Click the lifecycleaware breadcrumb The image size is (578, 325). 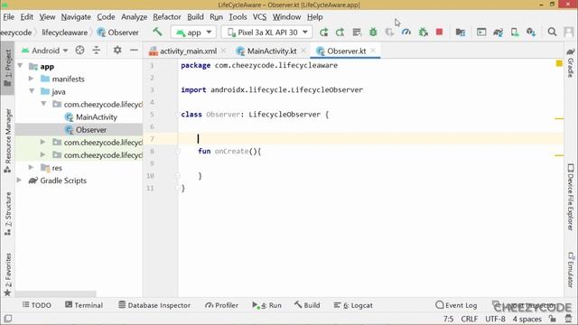(64, 32)
